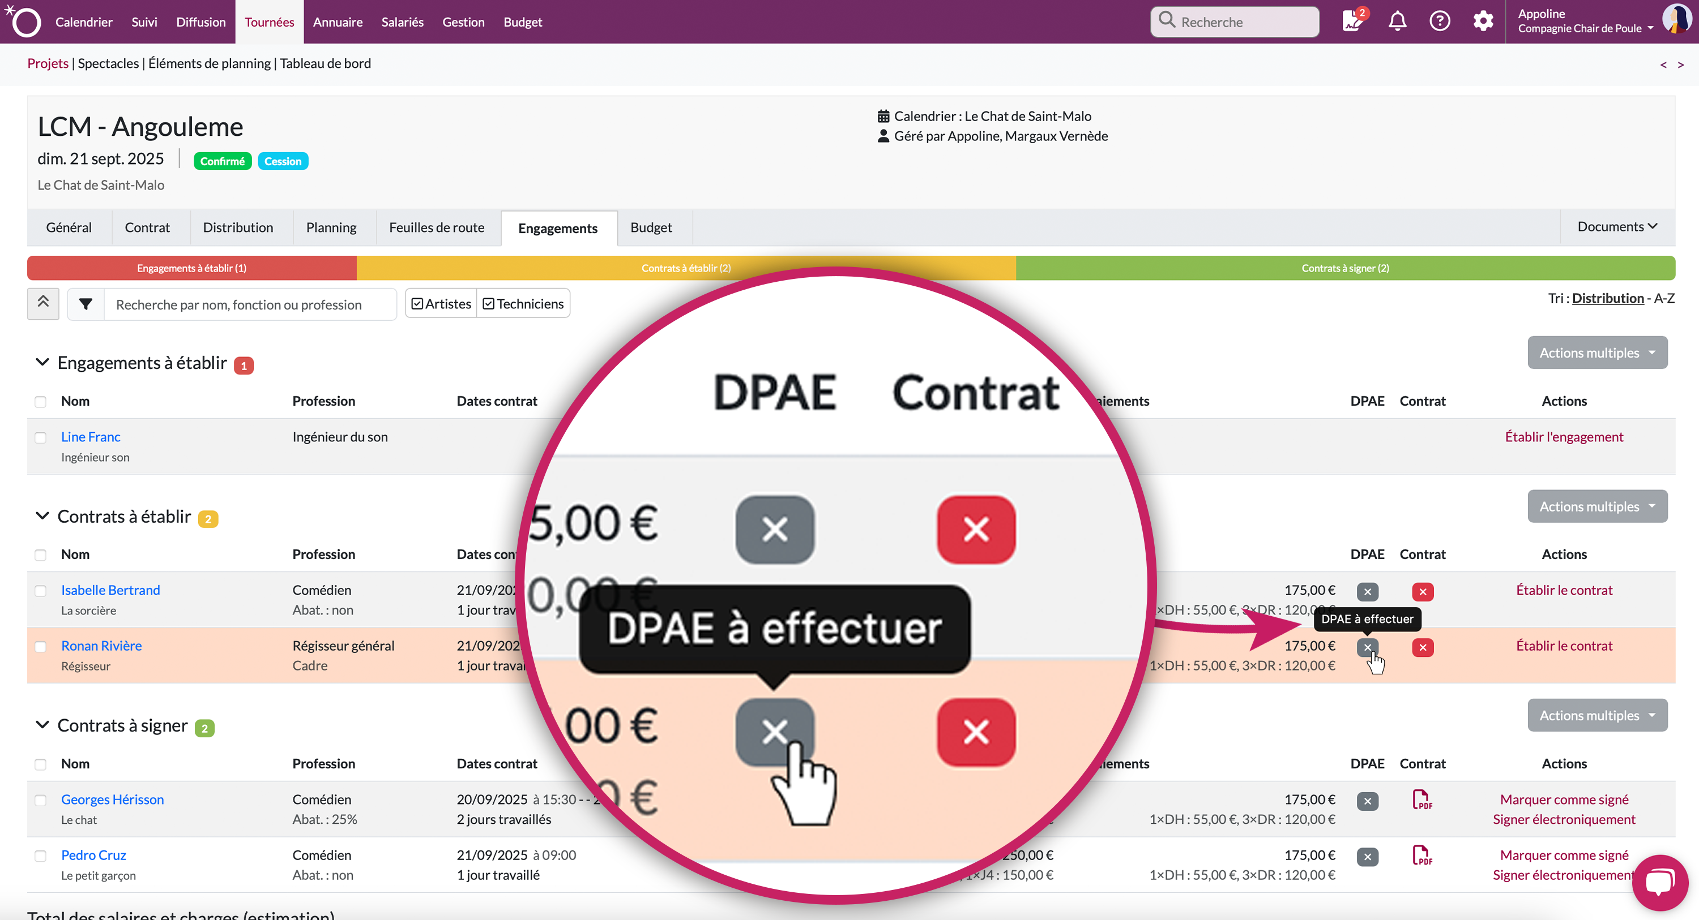This screenshot has height=920, width=1699.
Task: Click the red contract icon for Ronan Rivière
Action: click(x=1423, y=647)
